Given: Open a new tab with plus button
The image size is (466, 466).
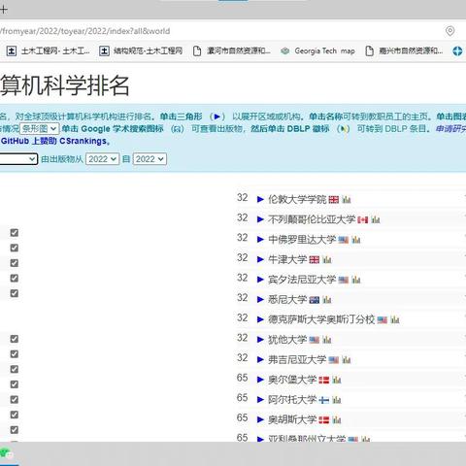Looking at the screenshot, I should [4, 10].
